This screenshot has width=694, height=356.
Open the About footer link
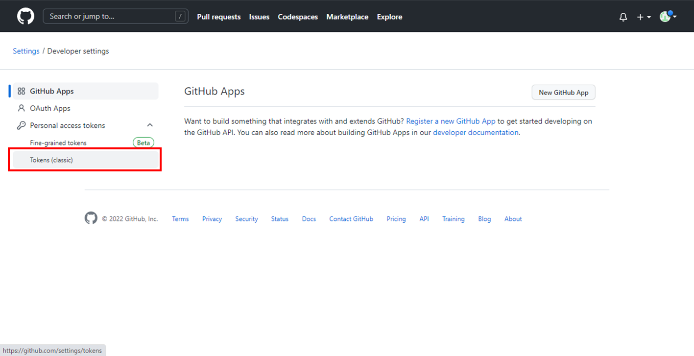[x=513, y=219]
